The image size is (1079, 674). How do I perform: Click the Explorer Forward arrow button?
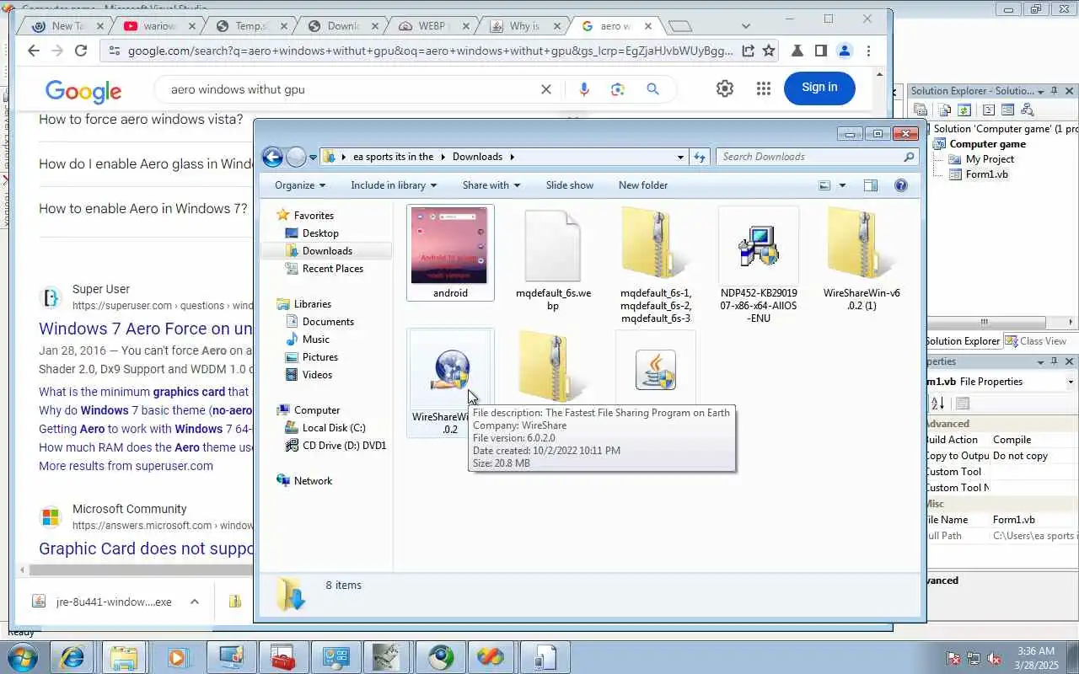click(296, 157)
